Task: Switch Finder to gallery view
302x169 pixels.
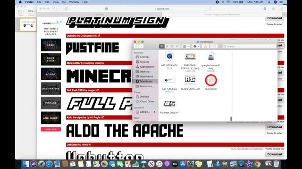Action: pyautogui.click(x=177, y=46)
